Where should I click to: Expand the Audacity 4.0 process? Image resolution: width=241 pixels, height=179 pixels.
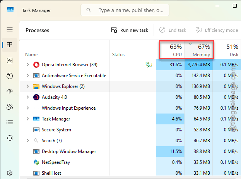click(28, 97)
